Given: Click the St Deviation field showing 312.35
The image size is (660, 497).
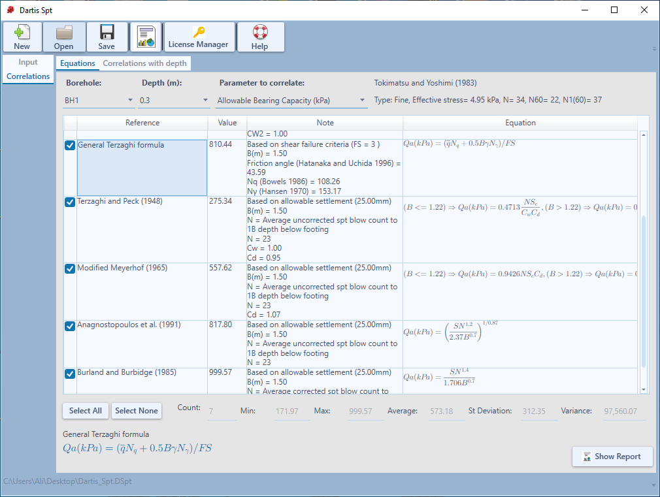Looking at the screenshot, I should coord(540,411).
